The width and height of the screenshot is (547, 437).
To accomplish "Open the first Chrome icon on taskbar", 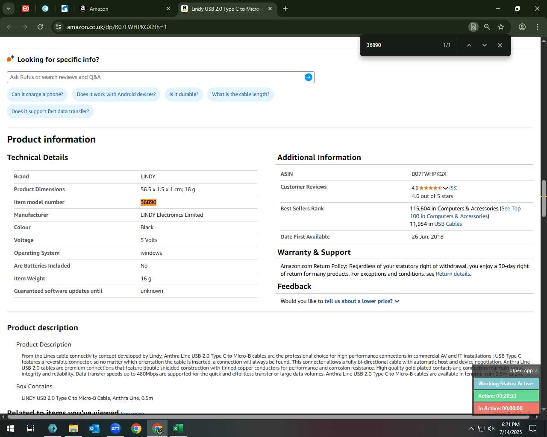I will (136, 428).
